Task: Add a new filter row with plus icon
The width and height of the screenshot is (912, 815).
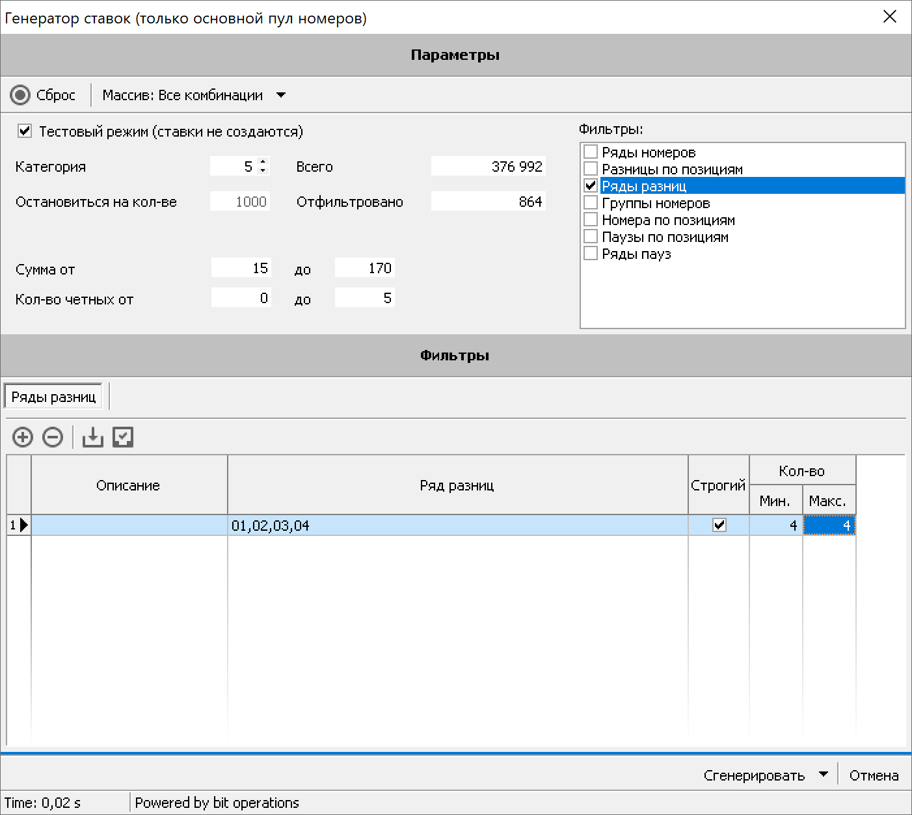Action: coord(23,437)
